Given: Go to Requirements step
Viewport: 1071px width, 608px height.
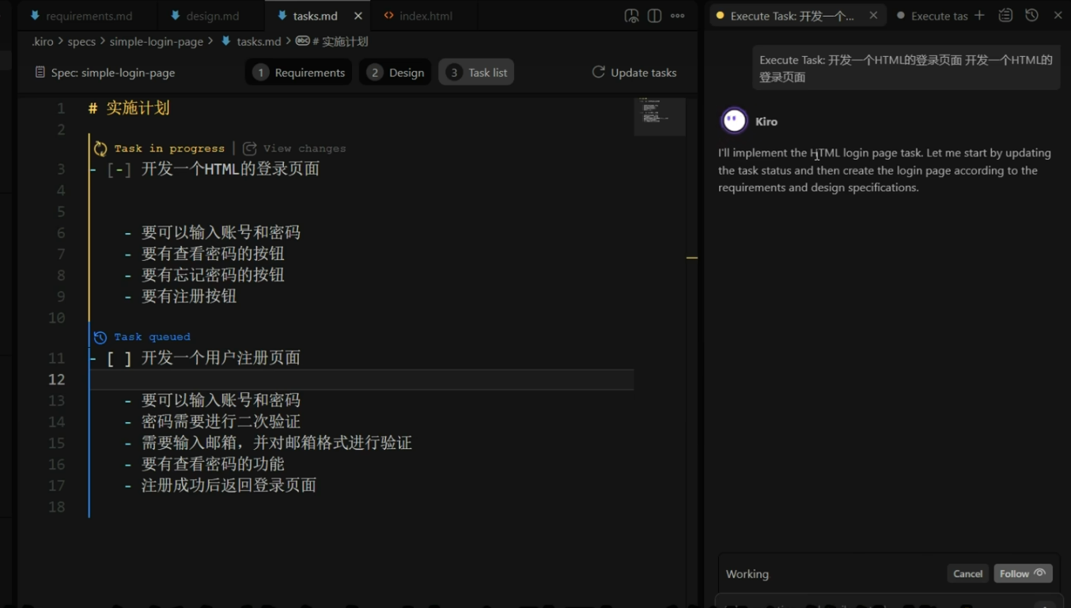Looking at the screenshot, I should pyautogui.click(x=299, y=72).
